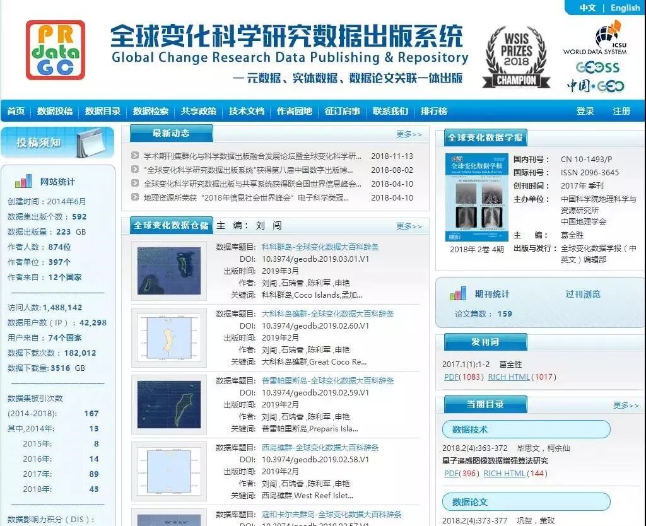Open 征订启事 menu item
This screenshot has height=526, width=646.
coord(343,111)
